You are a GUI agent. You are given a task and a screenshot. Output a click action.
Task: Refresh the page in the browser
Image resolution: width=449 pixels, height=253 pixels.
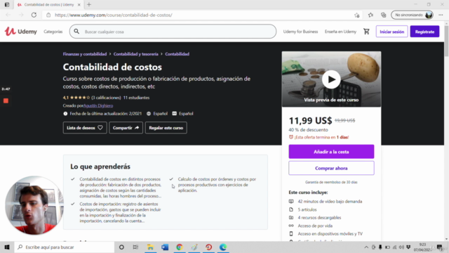[34, 15]
